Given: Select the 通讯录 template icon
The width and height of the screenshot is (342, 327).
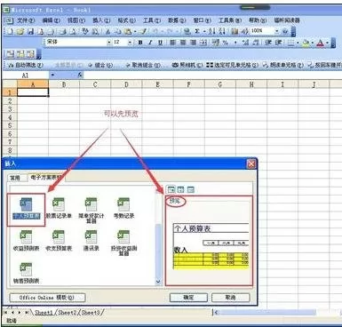Looking at the screenshot, I should [91, 241].
